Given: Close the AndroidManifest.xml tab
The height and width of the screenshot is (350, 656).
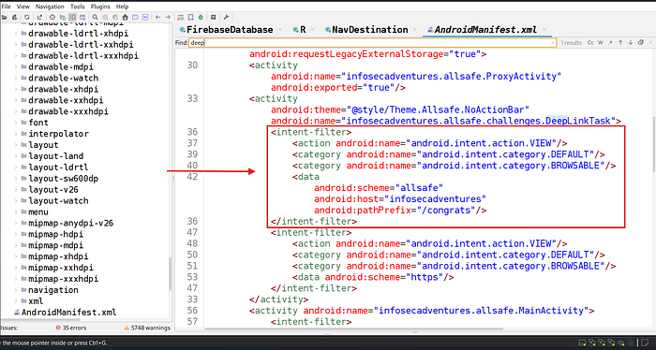Looking at the screenshot, I should (x=544, y=30).
